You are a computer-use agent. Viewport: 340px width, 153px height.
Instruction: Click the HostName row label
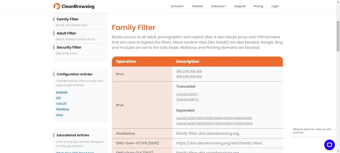coord(125,133)
